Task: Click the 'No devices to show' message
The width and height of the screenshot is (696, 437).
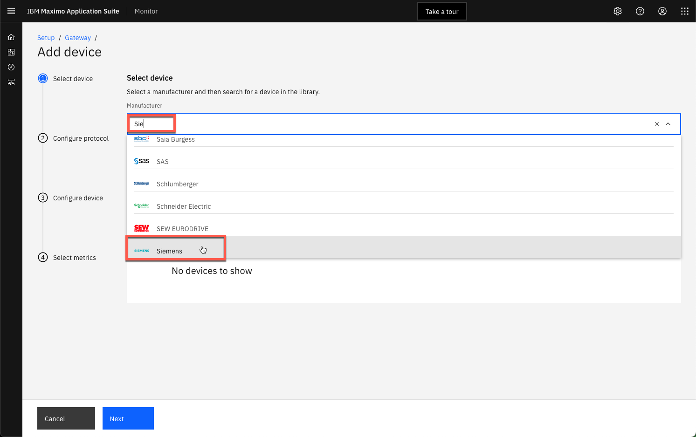Action: [x=212, y=271]
